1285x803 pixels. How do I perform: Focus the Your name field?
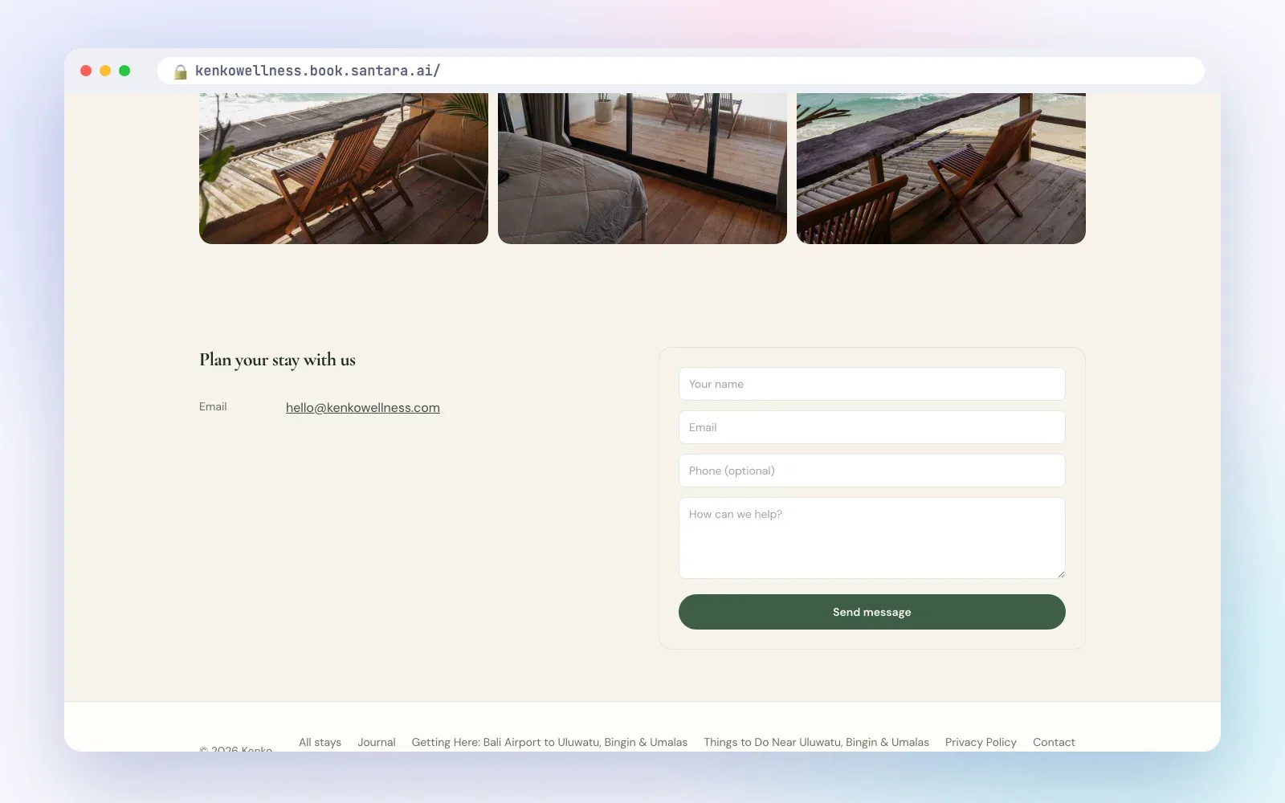872,384
